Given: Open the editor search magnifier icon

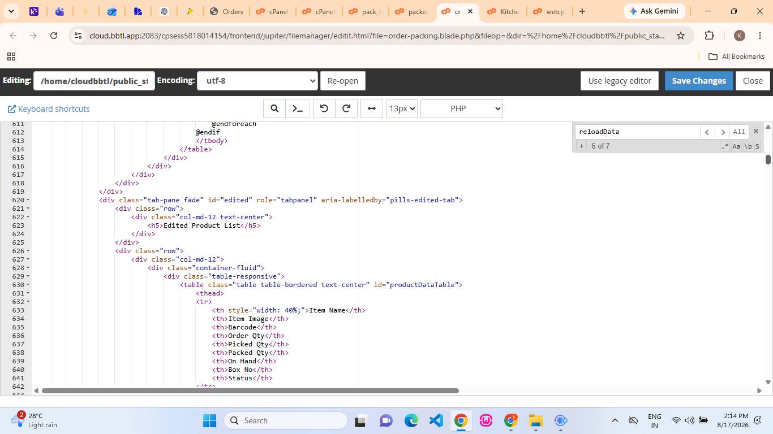Looking at the screenshot, I should tap(274, 108).
